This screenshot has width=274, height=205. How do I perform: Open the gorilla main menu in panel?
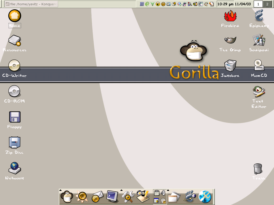(67, 197)
